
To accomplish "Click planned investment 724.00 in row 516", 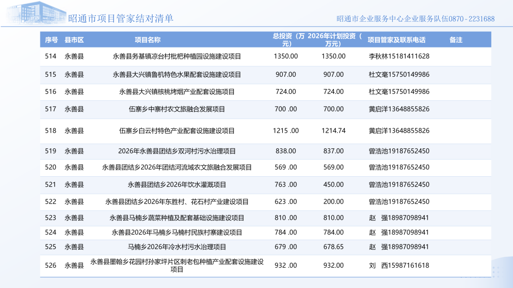I will click(x=333, y=91).
